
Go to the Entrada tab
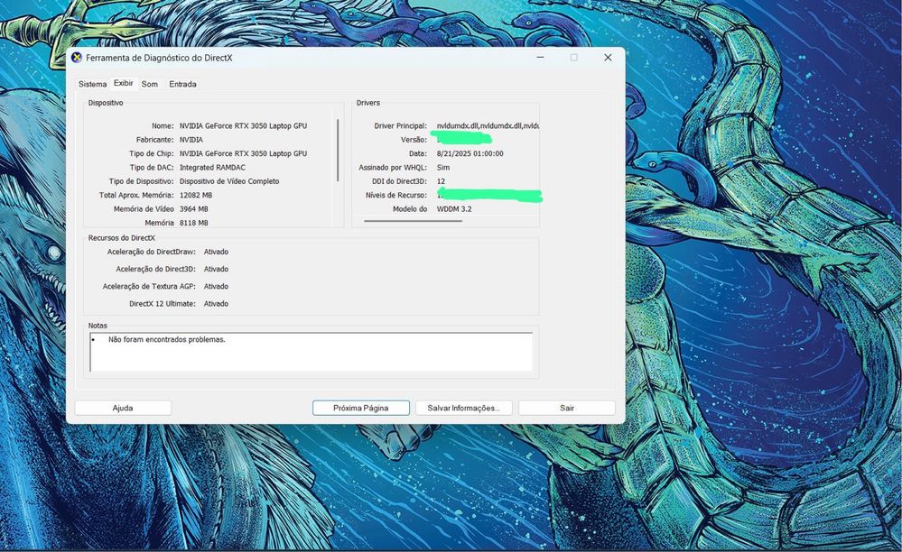[x=183, y=84]
